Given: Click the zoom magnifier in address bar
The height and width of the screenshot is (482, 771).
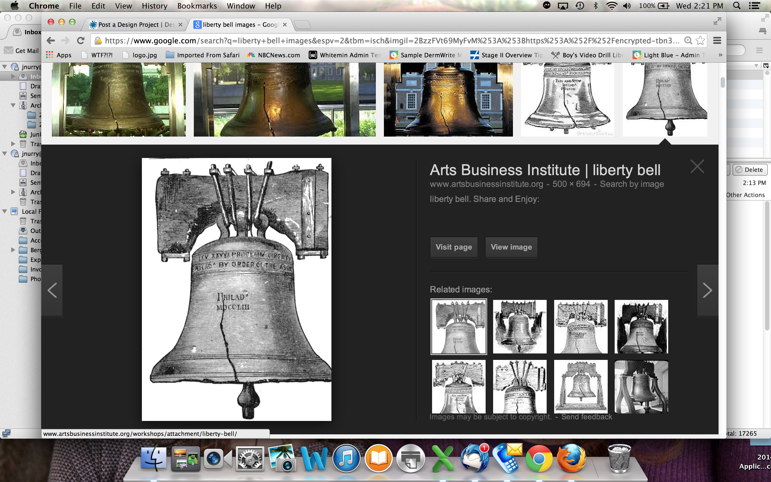Looking at the screenshot, I should click(688, 40).
